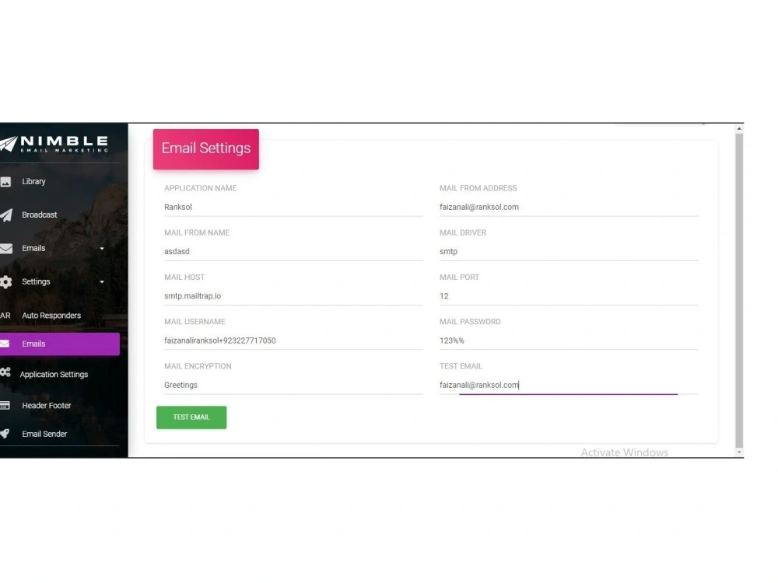This screenshot has width=778, height=583.
Task: Click the "APPLICATION NAME" label
Action: click(x=201, y=188)
